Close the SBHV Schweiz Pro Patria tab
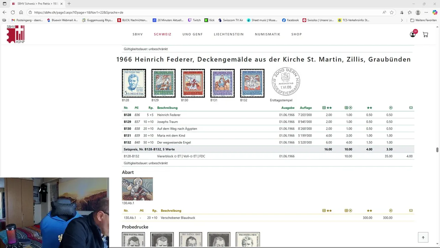Image resolution: width=440 pixels, height=248 pixels. coord(62,3)
